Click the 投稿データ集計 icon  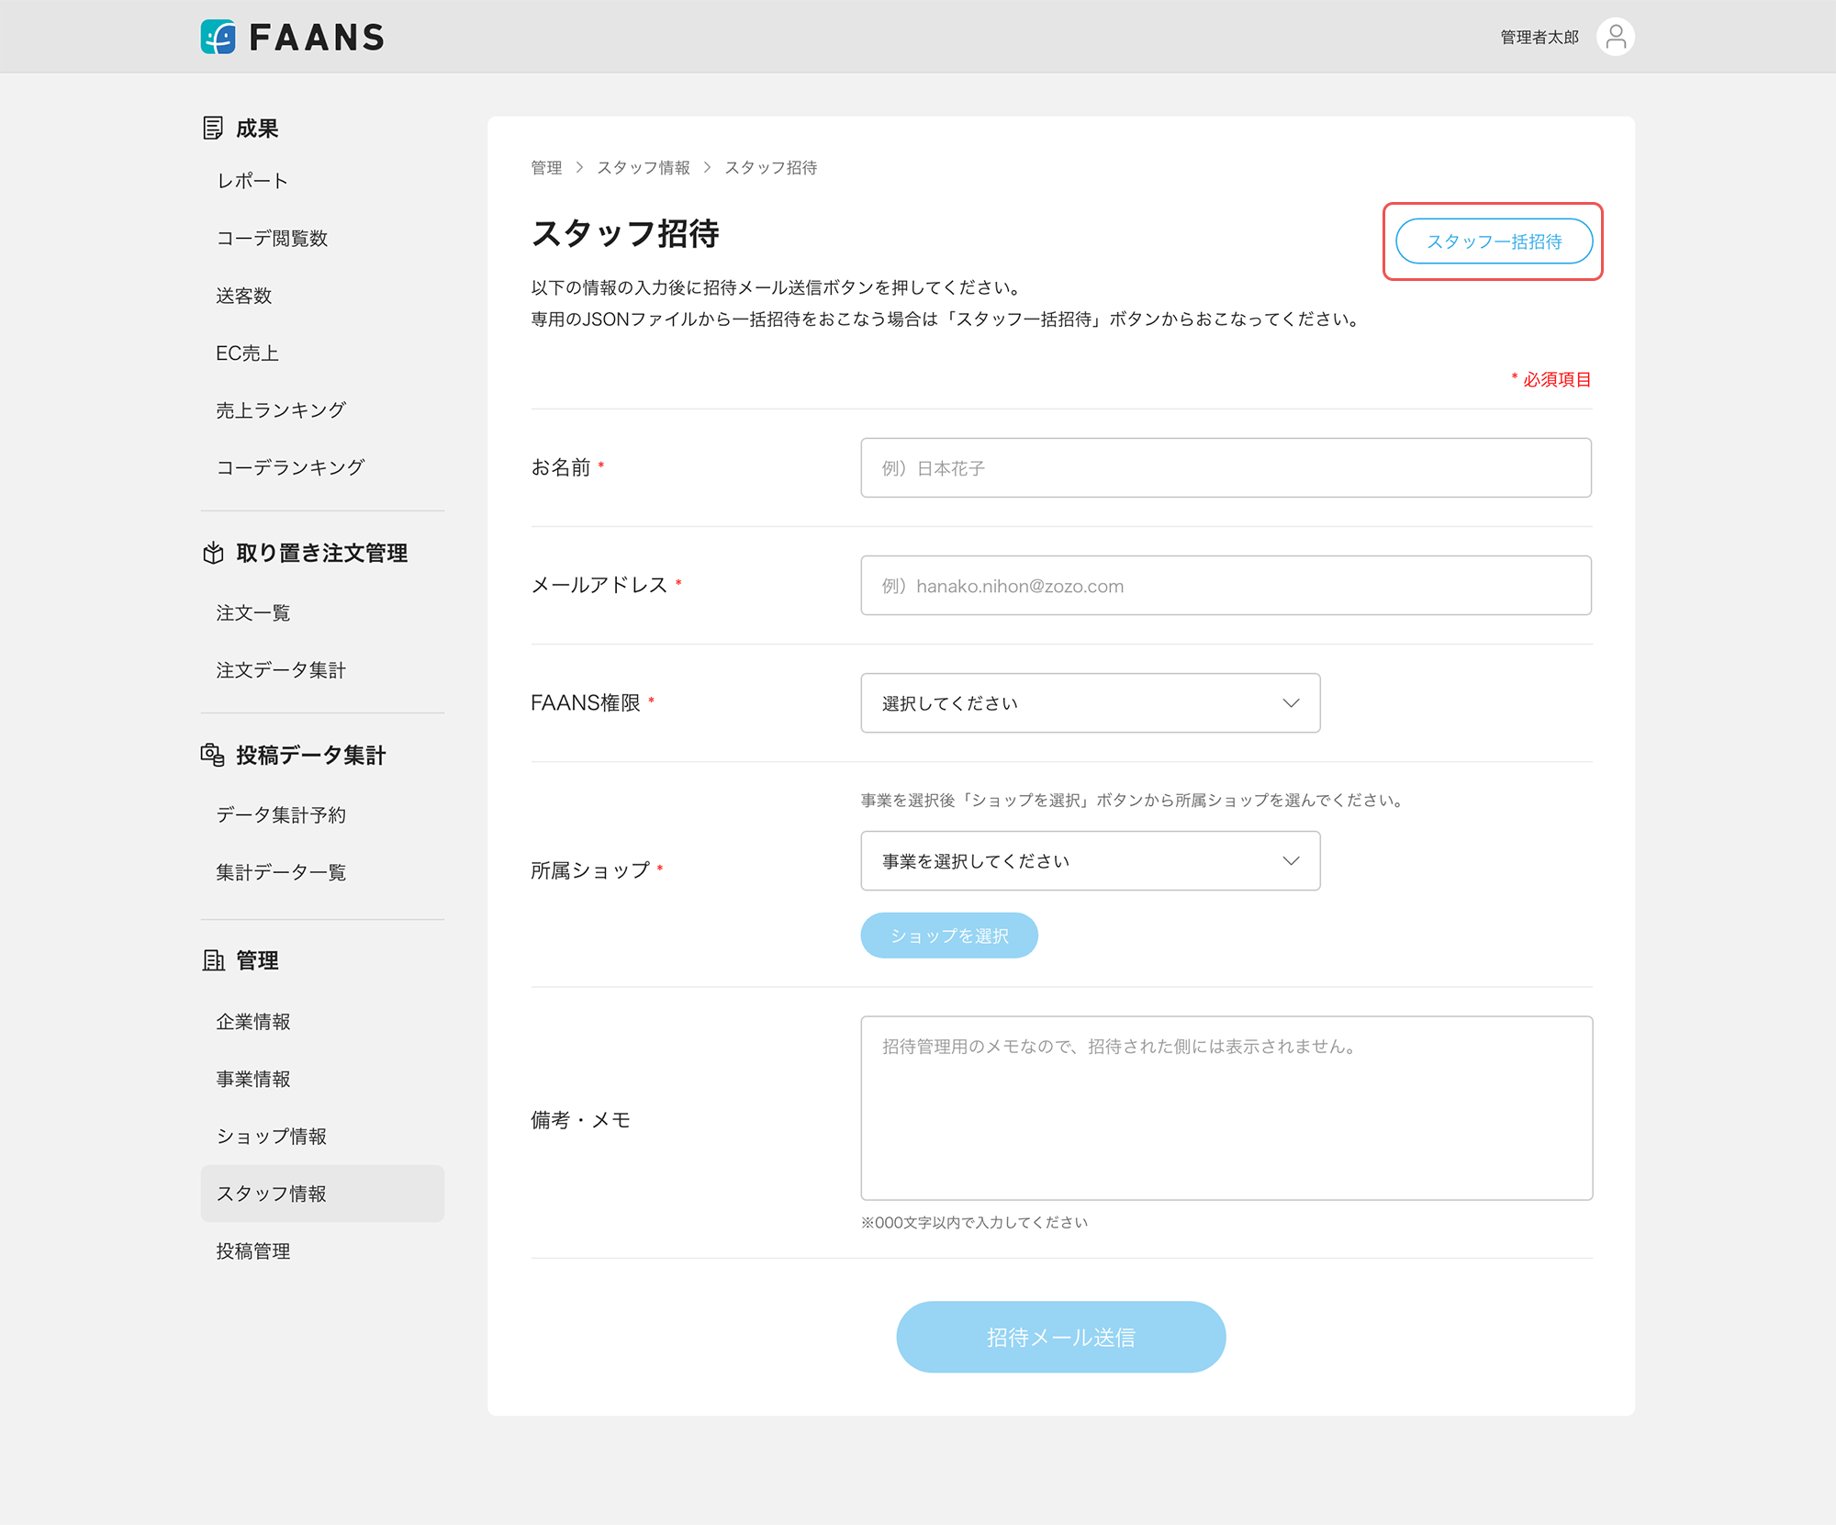[213, 755]
